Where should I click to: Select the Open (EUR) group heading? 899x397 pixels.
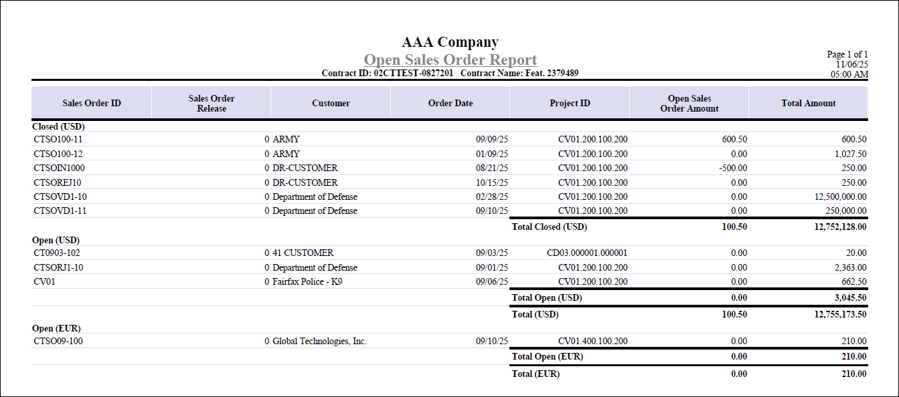(56, 329)
